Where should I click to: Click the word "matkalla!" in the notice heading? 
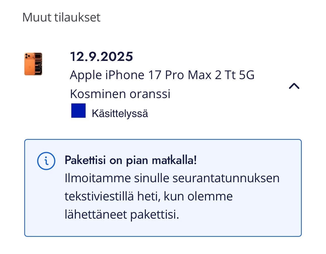174,160
